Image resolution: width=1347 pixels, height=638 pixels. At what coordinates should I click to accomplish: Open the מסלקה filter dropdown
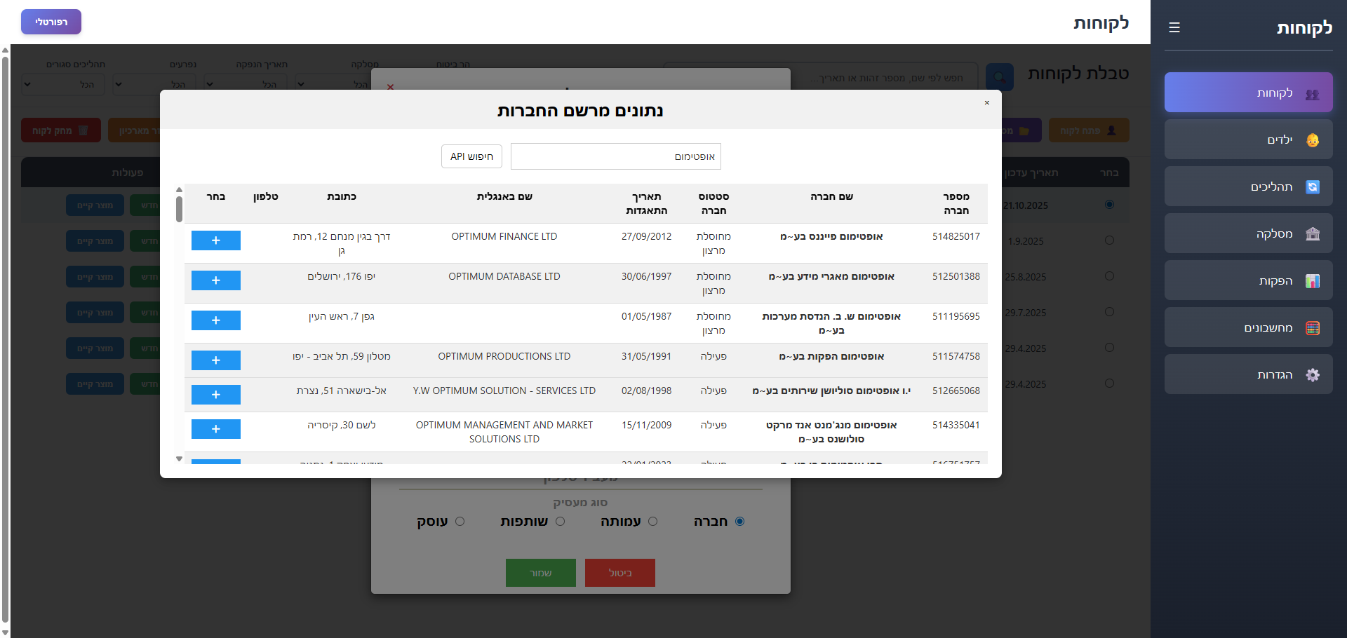pos(333,85)
